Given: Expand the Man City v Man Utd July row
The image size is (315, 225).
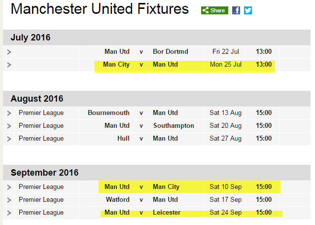Looking at the screenshot, I should [x=9, y=65].
